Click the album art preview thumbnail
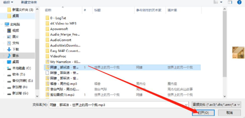 click(238, 53)
